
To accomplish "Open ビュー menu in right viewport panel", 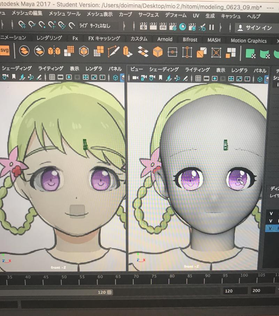I will pyautogui.click(x=137, y=69).
